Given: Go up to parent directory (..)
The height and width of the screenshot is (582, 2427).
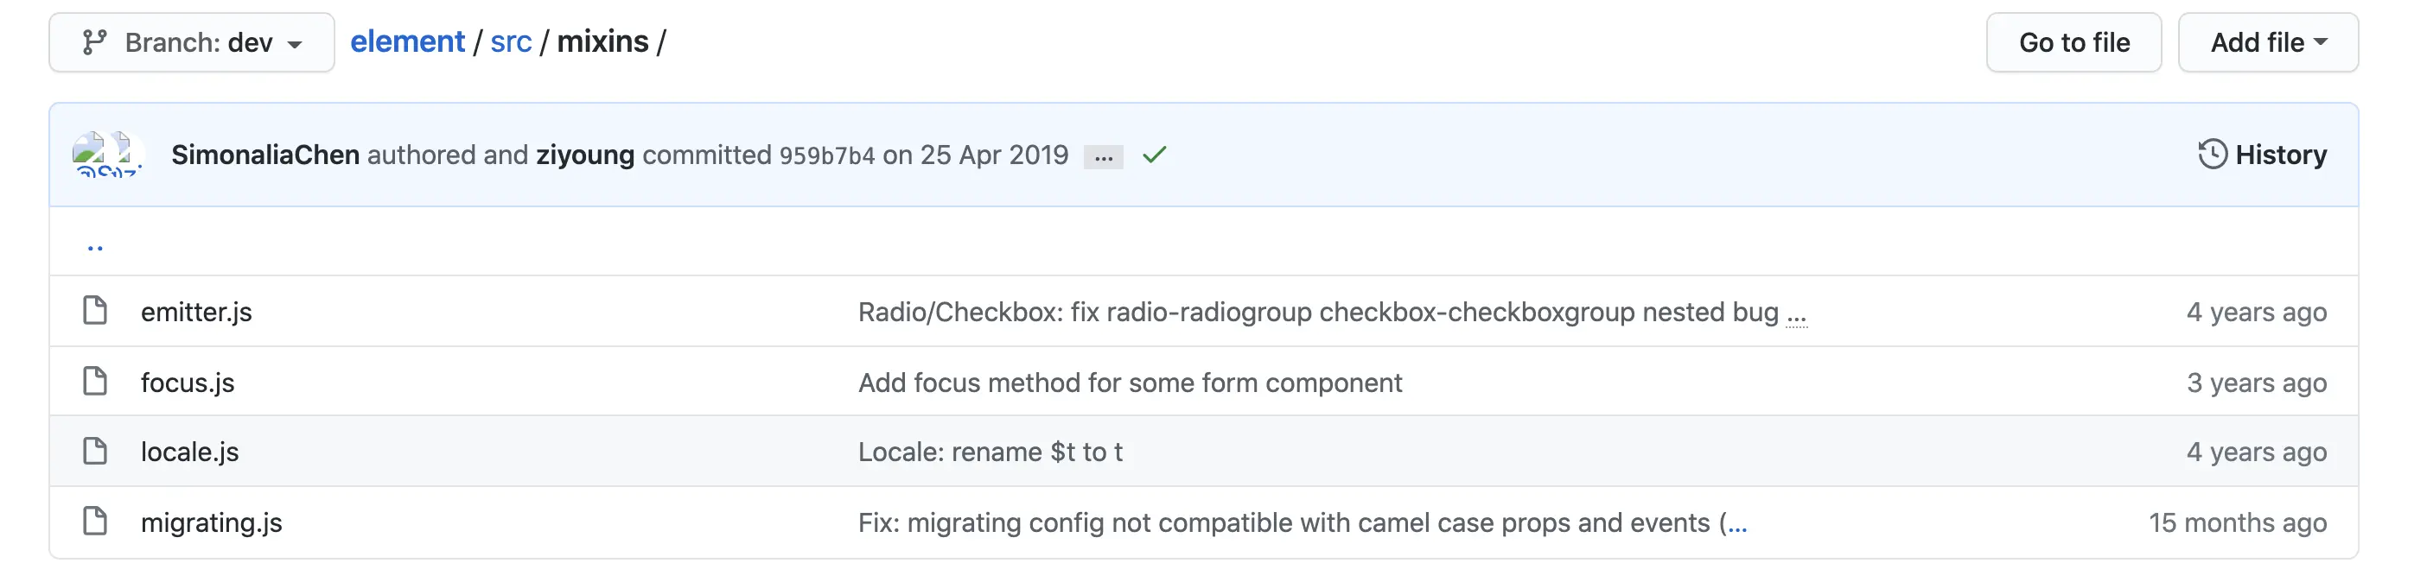Looking at the screenshot, I should (95, 247).
